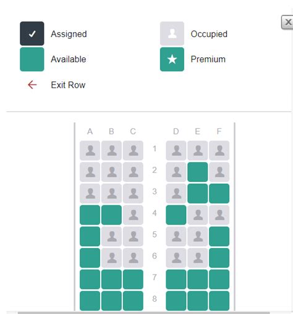293x314 pixels.
Task: Select available seat 4A
Action: [x=90, y=215]
